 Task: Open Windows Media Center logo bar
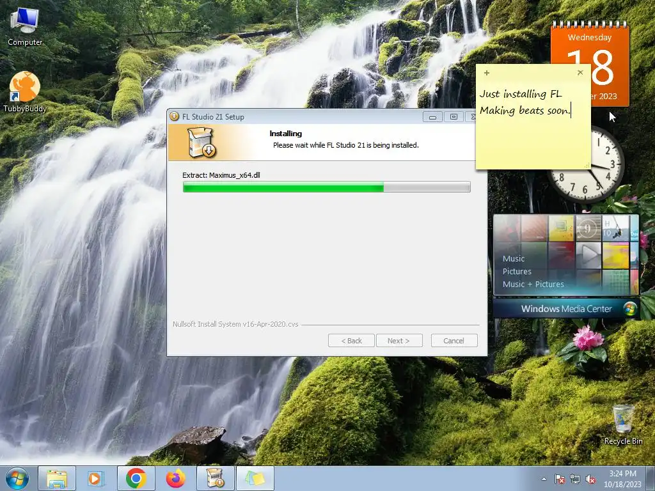(x=566, y=309)
